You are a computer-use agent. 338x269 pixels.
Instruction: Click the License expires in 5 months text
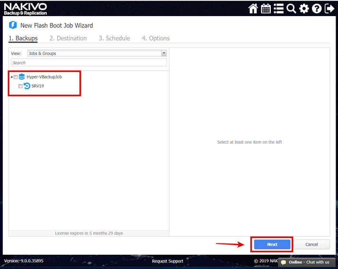89,233
